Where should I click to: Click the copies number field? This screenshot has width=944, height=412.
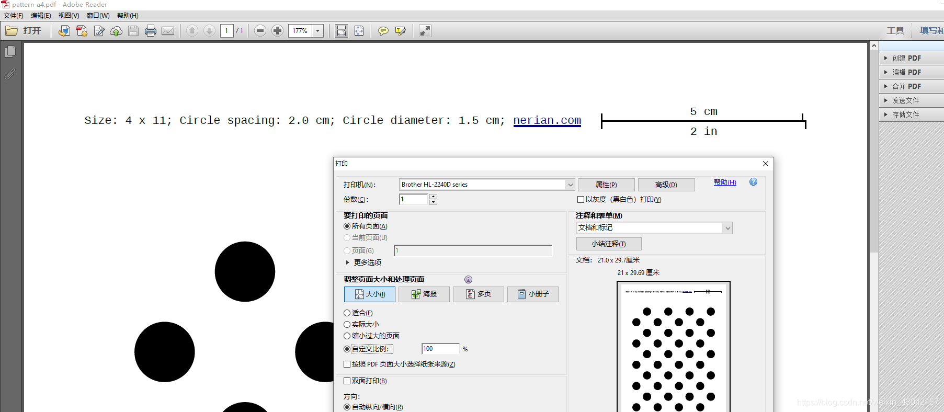[414, 199]
